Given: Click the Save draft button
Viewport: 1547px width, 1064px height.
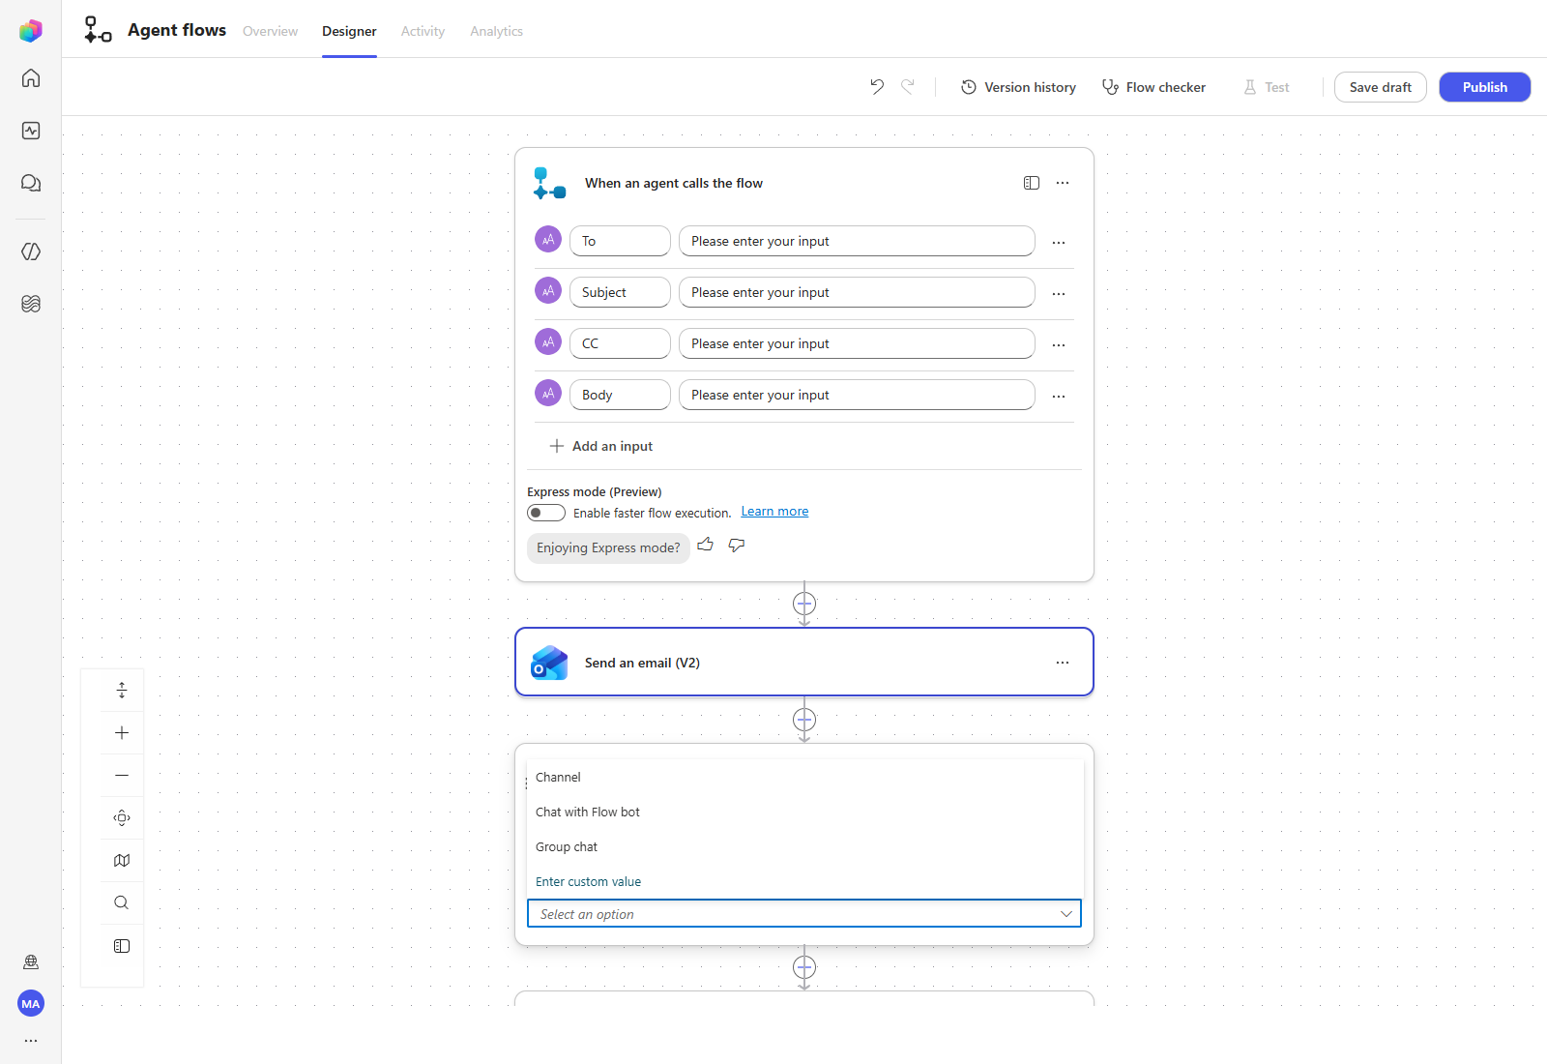Looking at the screenshot, I should click(x=1381, y=87).
